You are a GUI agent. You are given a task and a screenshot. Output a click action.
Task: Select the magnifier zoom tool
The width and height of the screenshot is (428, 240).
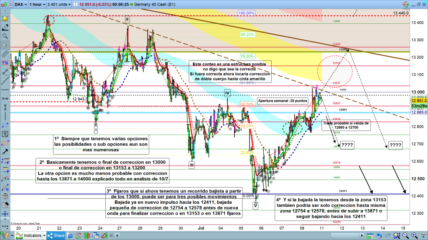click(x=5, y=36)
